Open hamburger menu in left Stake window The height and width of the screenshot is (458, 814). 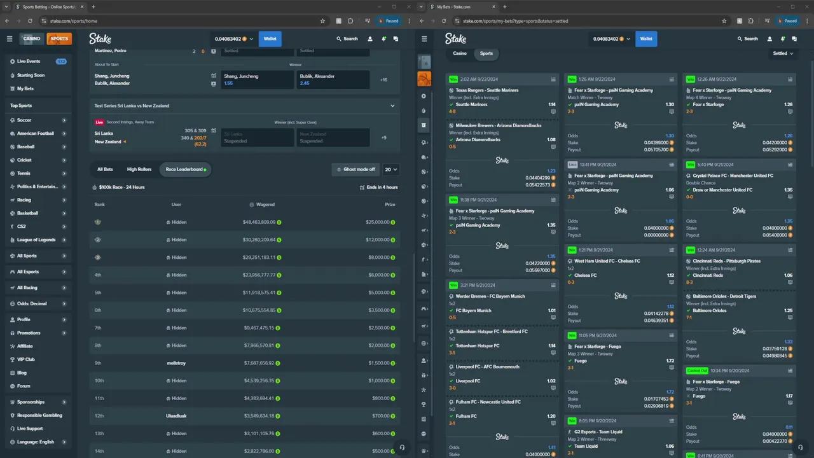pos(10,39)
